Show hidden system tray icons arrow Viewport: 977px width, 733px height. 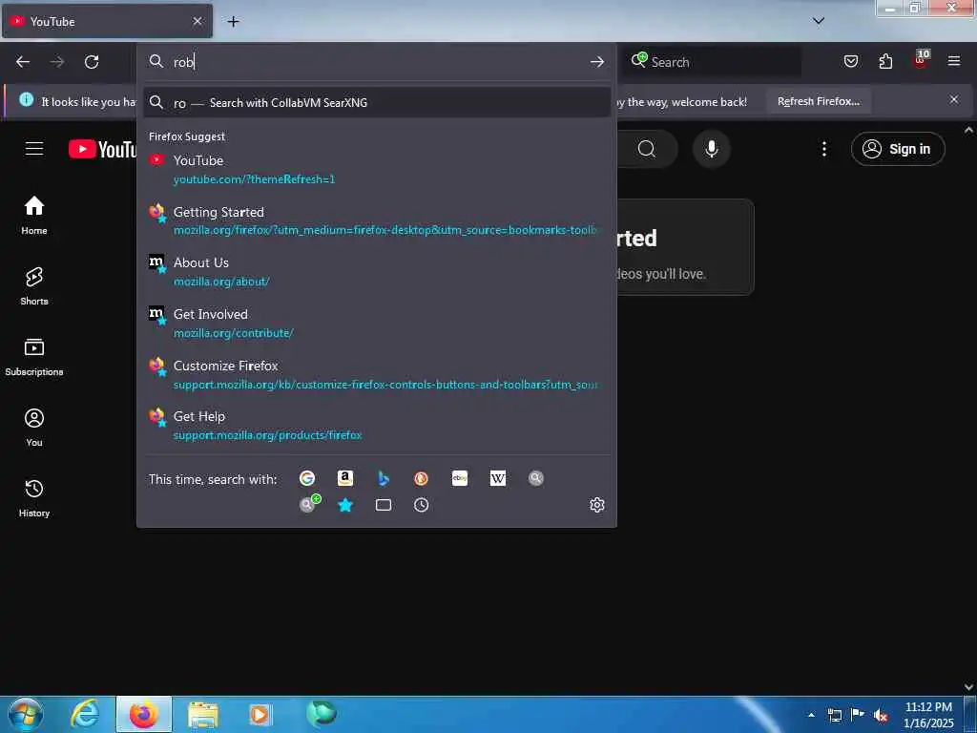point(811,715)
